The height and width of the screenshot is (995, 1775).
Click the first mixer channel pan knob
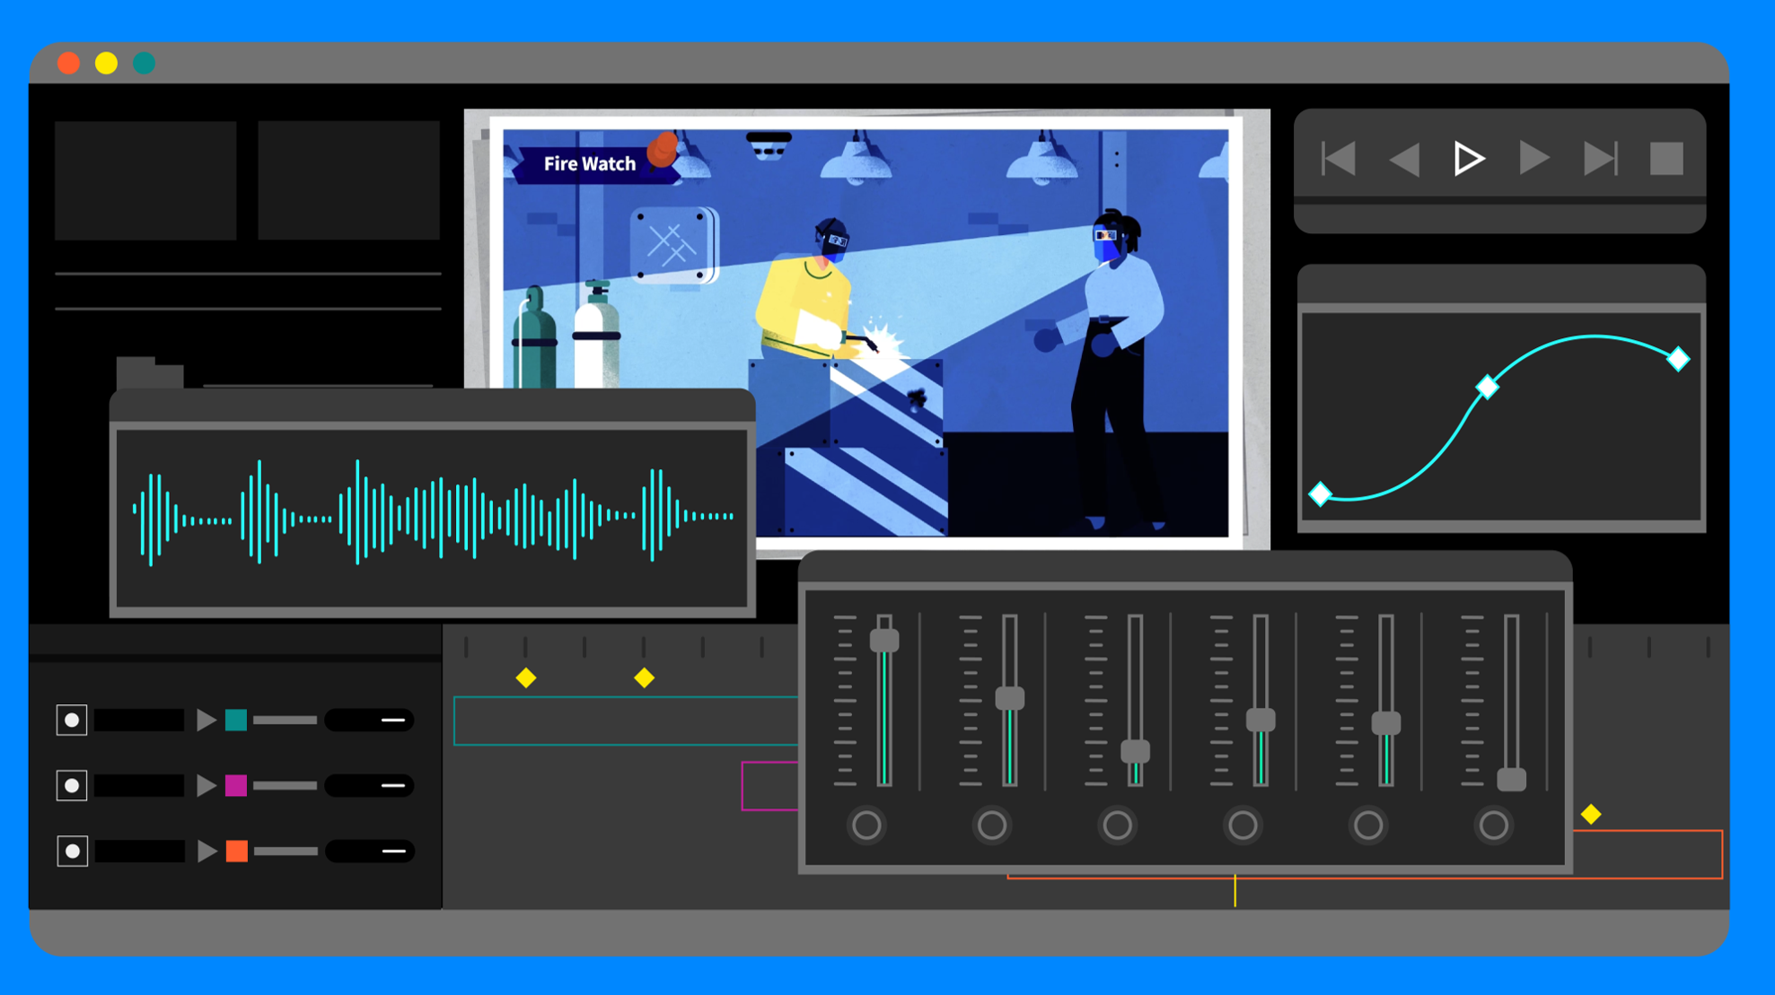point(866,825)
